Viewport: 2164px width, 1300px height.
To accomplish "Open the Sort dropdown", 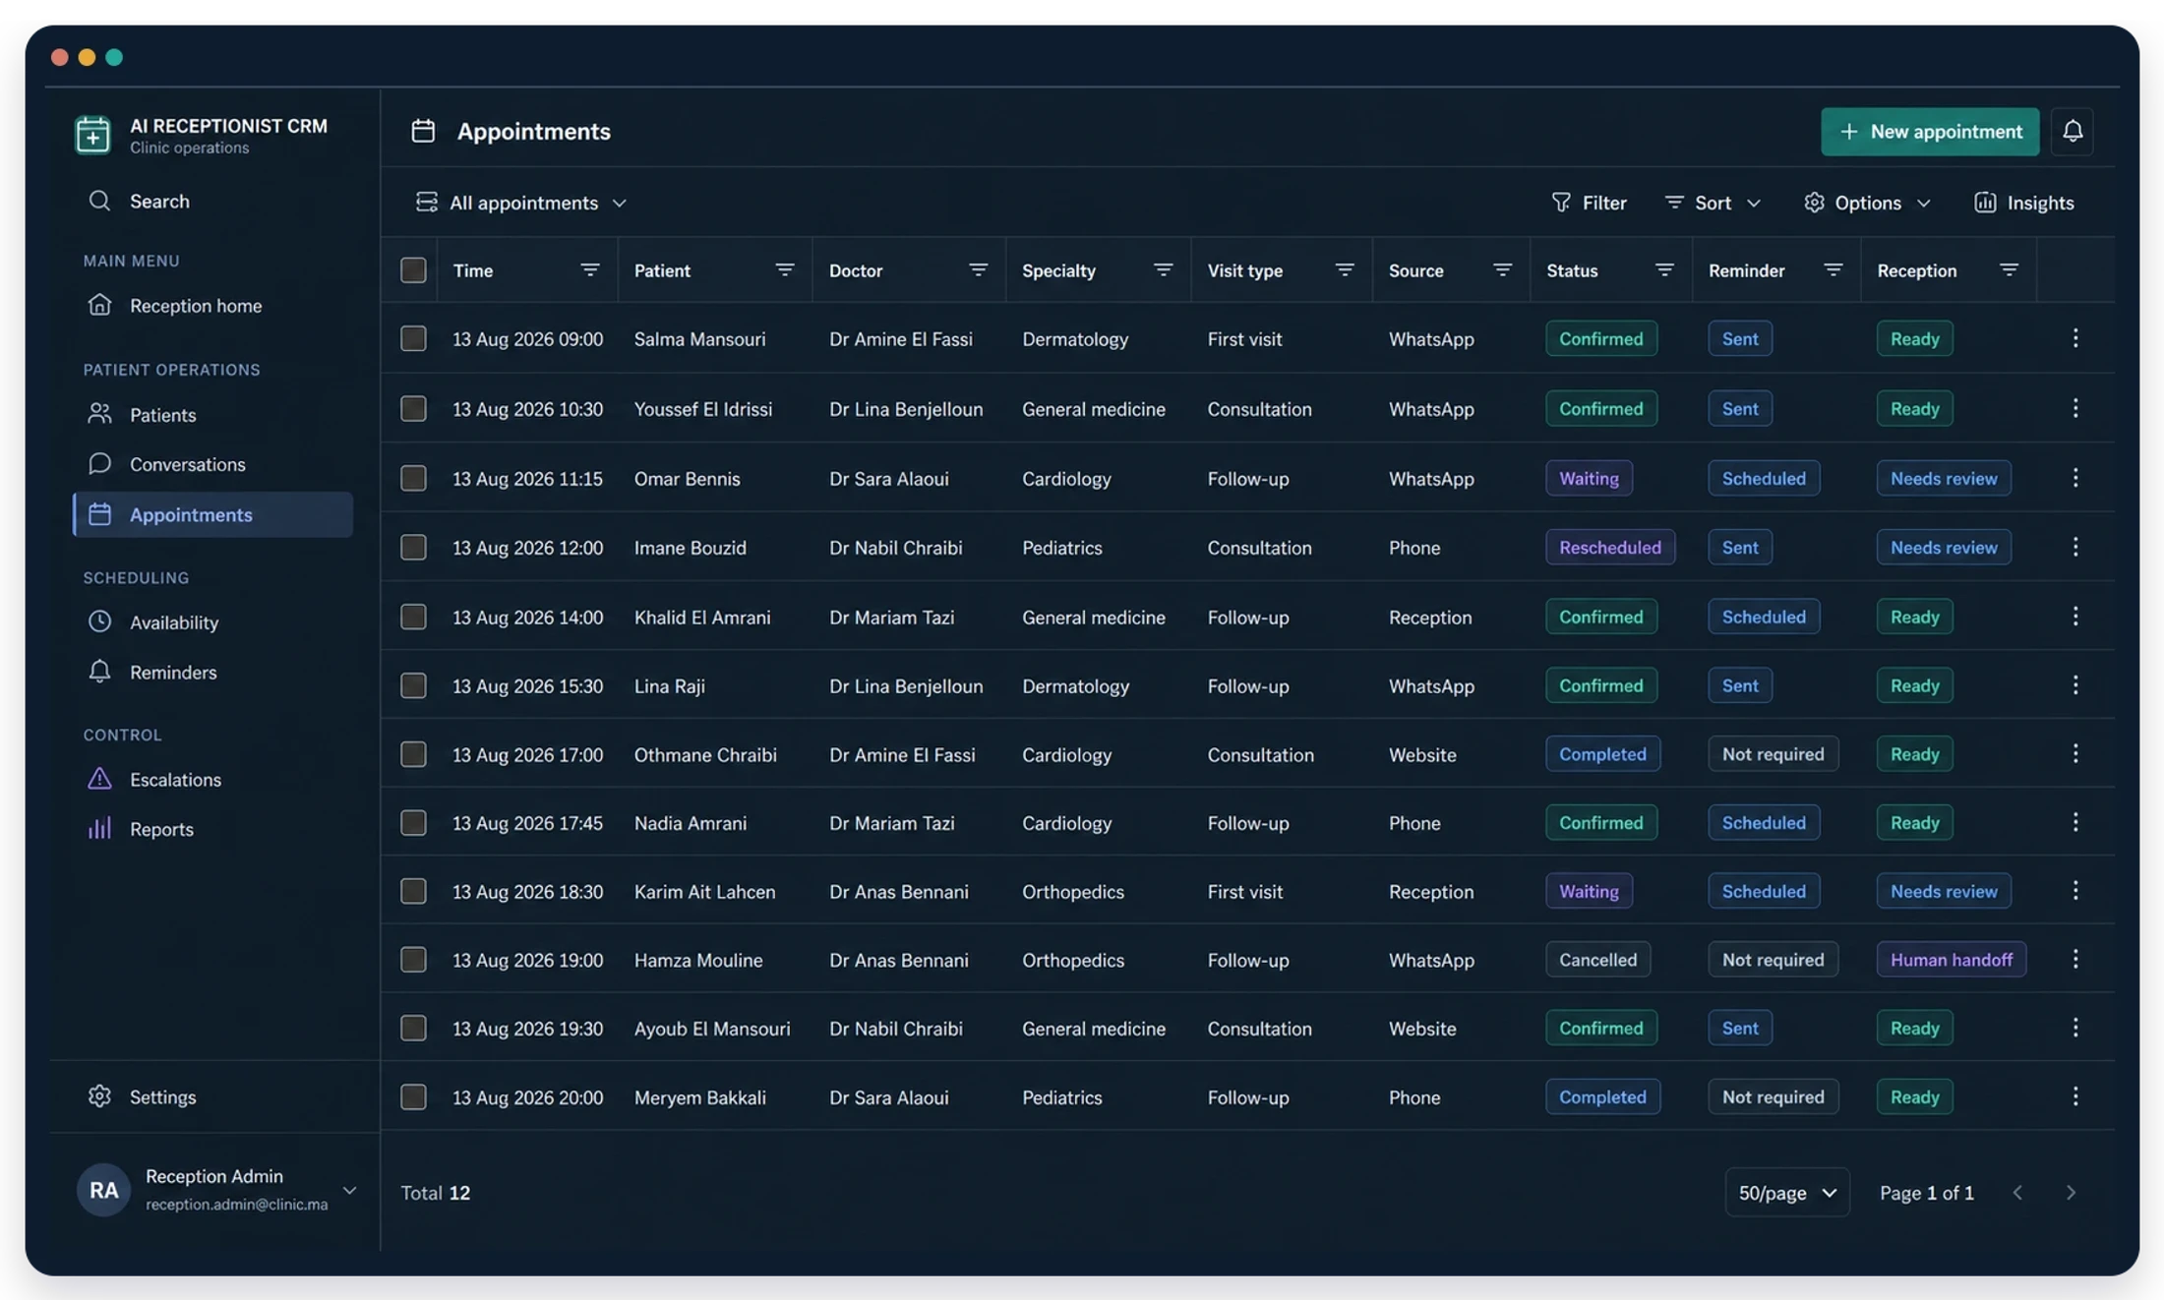I will [x=1713, y=203].
